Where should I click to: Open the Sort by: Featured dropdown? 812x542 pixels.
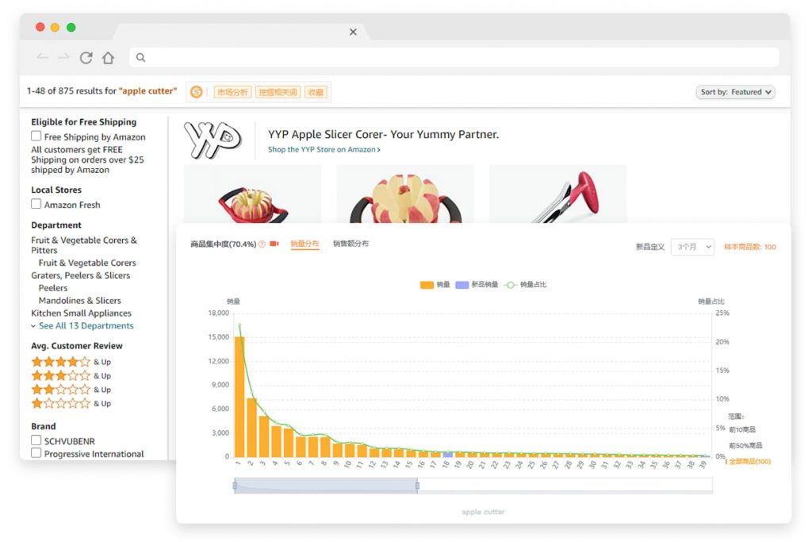tap(735, 92)
